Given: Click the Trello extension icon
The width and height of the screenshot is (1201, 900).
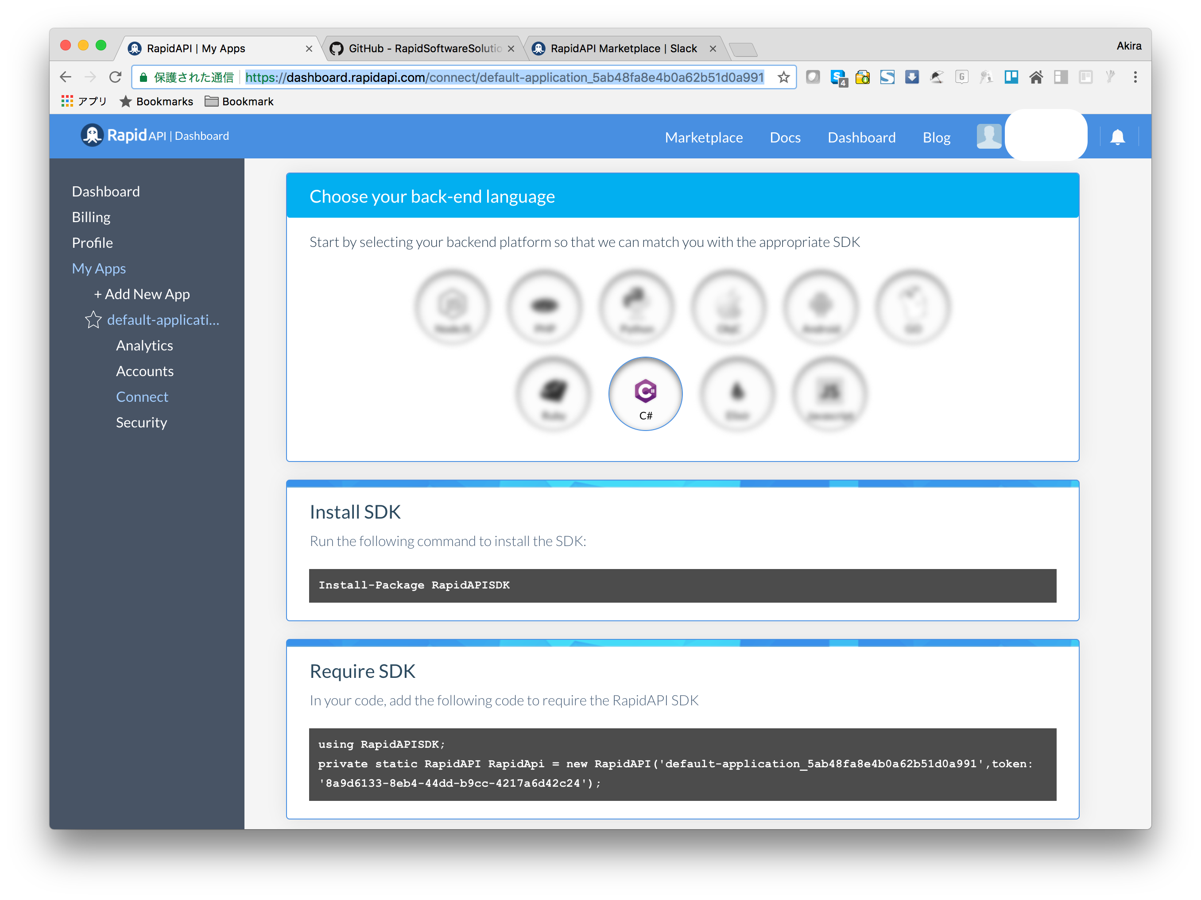Looking at the screenshot, I should [x=1011, y=77].
